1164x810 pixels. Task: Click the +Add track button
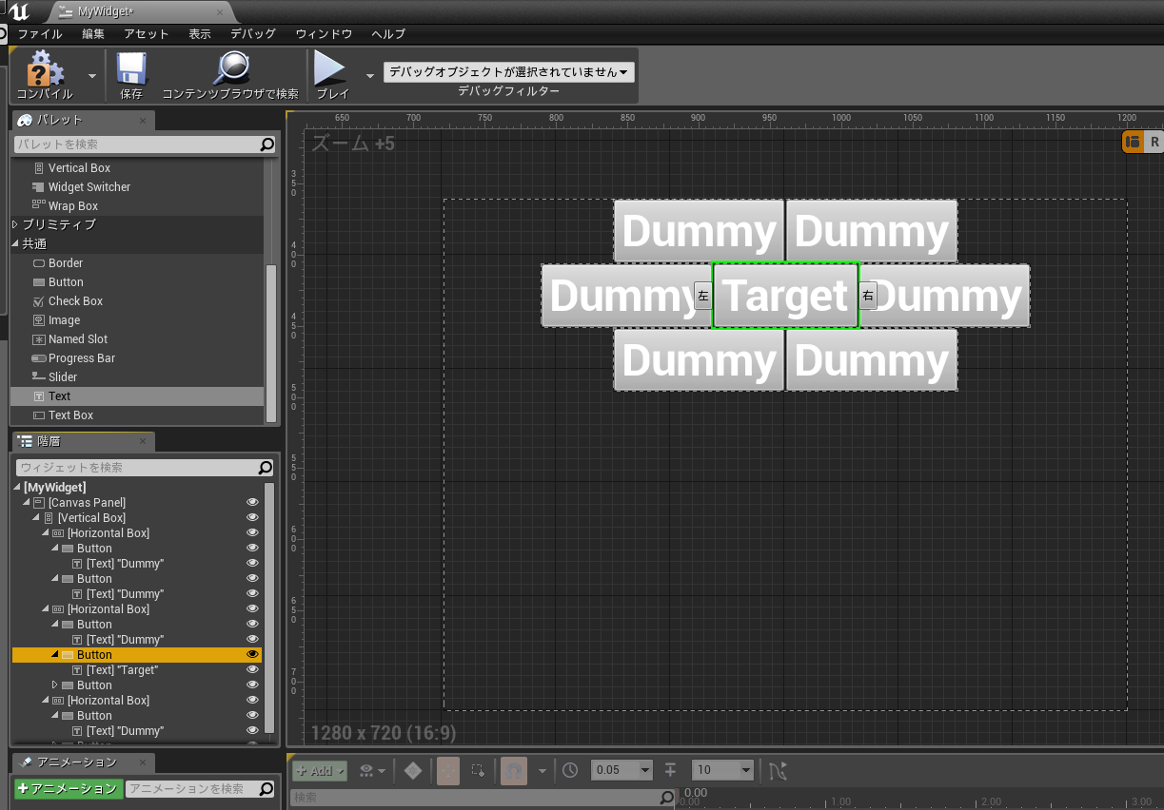point(320,770)
